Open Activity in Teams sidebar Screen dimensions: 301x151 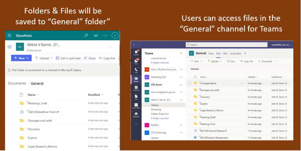click(x=136, y=53)
